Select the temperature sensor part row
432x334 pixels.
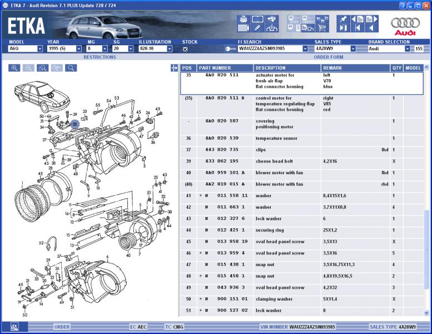(300, 139)
